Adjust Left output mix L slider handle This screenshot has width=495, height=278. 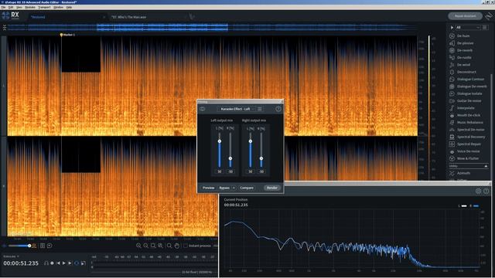(220, 141)
